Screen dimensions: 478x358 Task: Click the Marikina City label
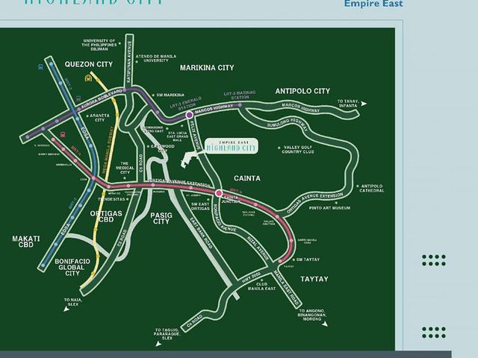coord(207,68)
